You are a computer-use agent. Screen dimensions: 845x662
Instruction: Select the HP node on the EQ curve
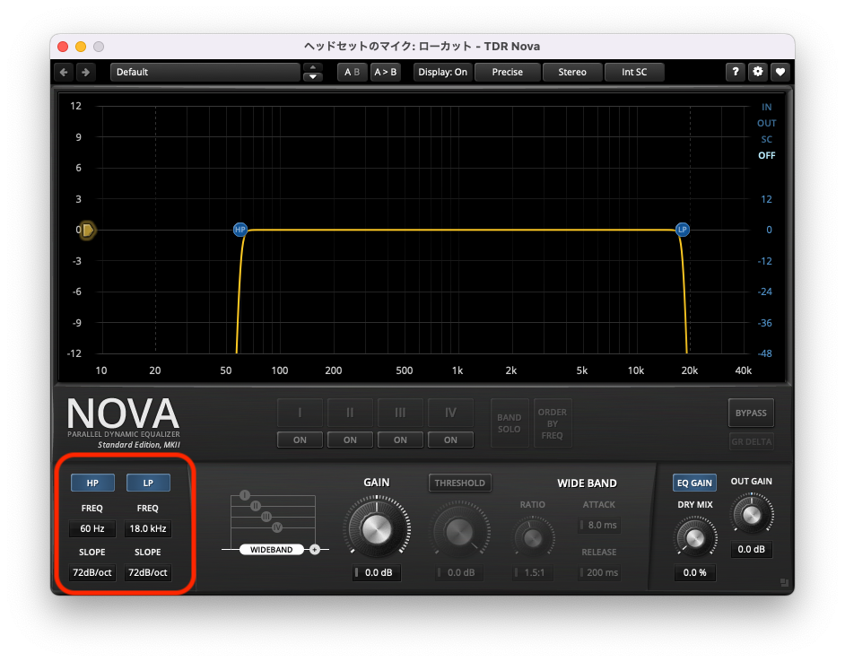[240, 230]
